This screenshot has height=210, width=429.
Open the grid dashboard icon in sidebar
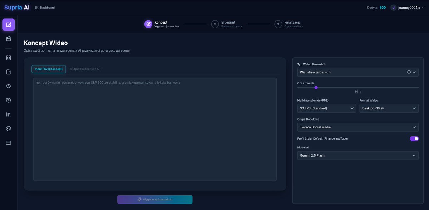pos(9,58)
